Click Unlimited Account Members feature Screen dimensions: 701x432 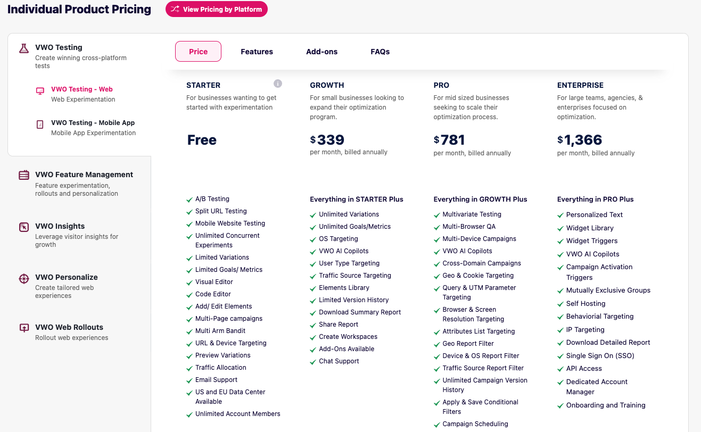(237, 414)
